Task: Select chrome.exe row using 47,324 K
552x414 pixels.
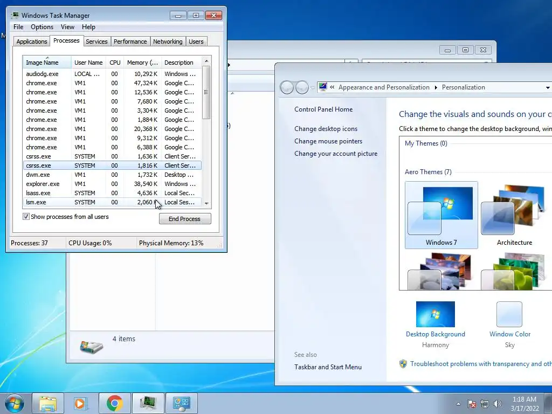Action: click(x=112, y=83)
